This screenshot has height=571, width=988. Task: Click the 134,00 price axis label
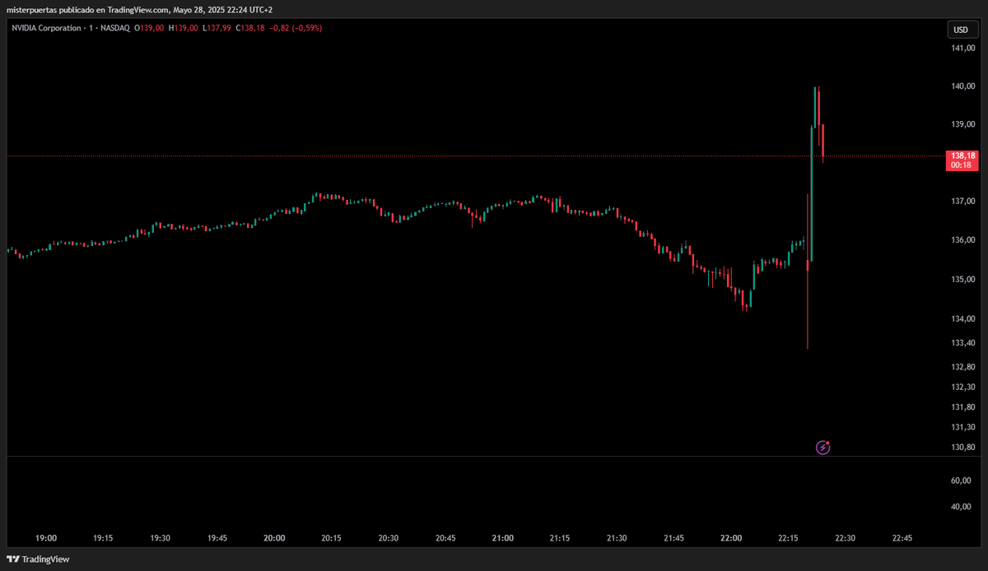pyautogui.click(x=962, y=319)
